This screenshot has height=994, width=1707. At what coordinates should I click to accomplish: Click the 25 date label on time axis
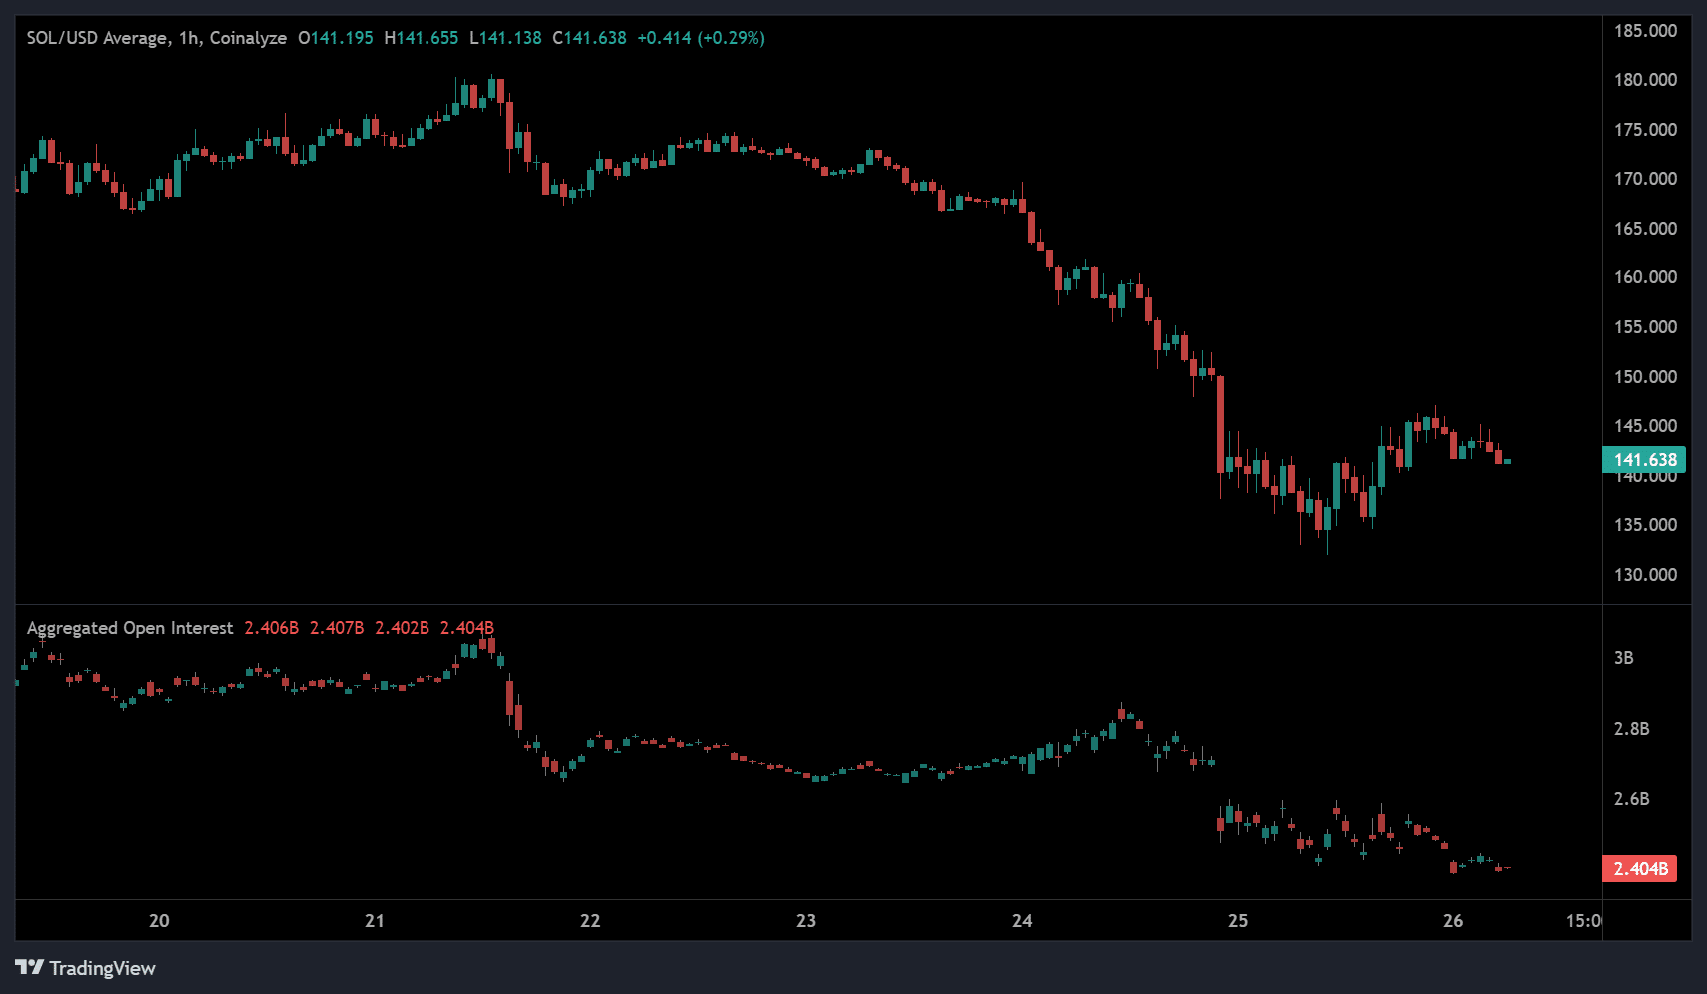1238,921
